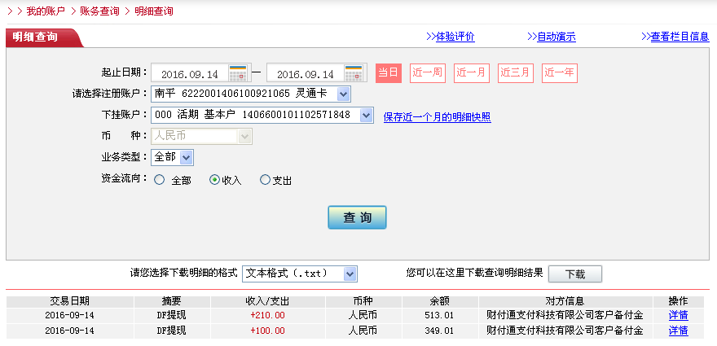The width and height of the screenshot is (717, 346).
Task: Click 财付通 counterparty in the 513.01 row
Action: coord(565,315)
